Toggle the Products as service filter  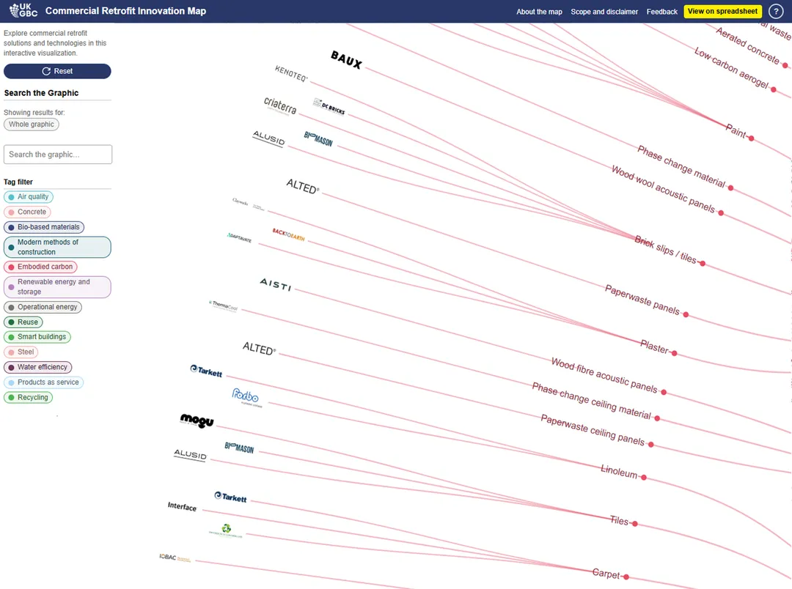(43, 382)
